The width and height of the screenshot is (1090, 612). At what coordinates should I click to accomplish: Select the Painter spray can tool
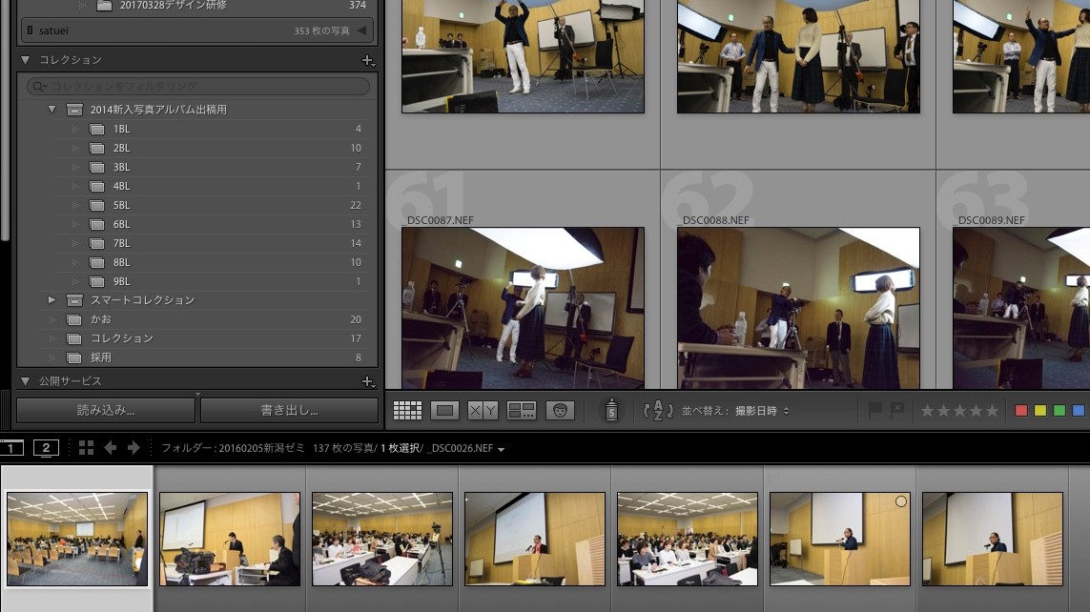(611, 410)
